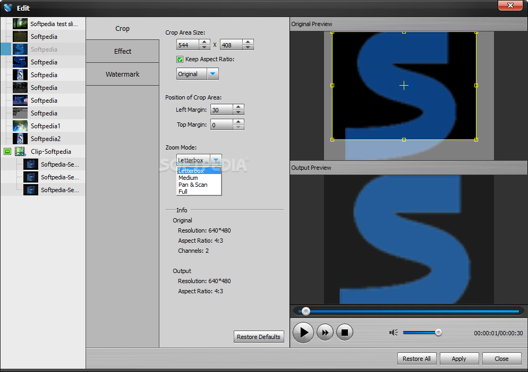Choose Medium in zoom mode list

(199, 178)
